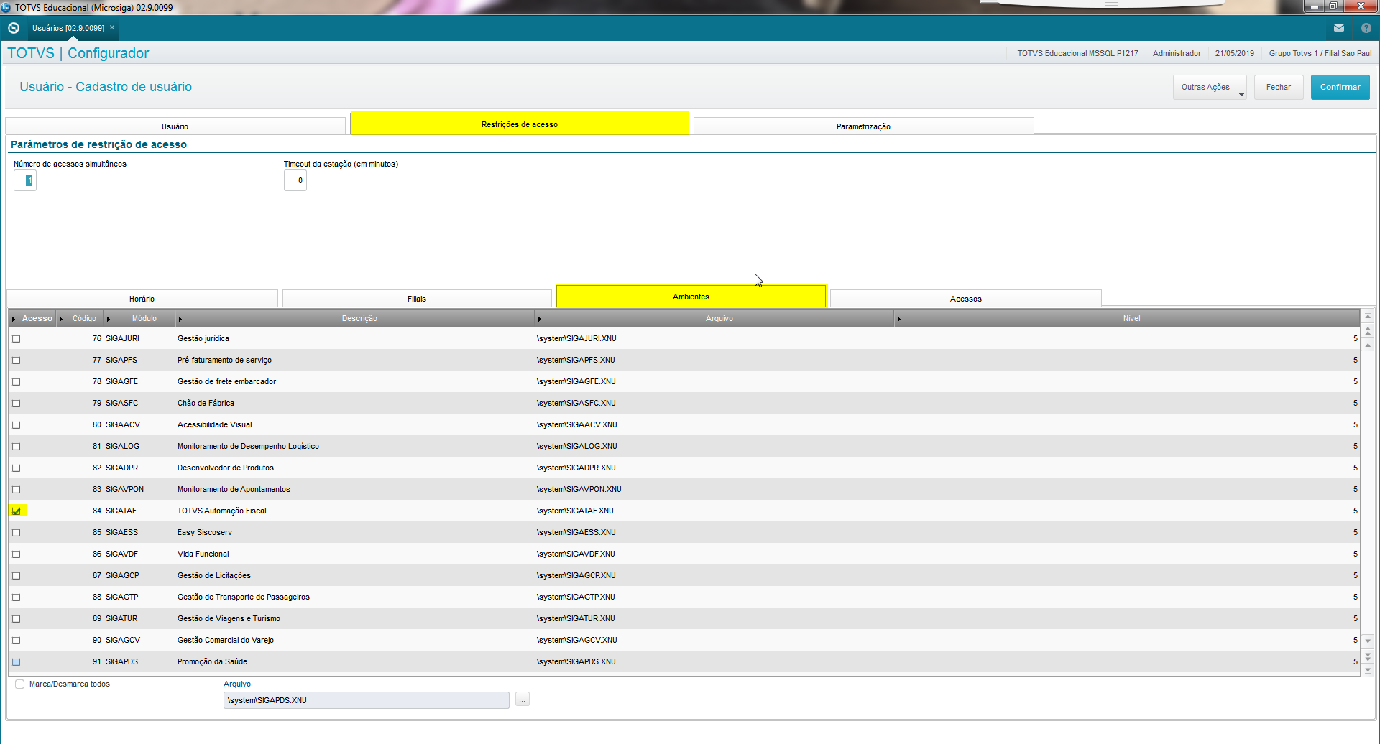The image size is (1380, 744).
Task: Select the Gestão jurídica row text
Action: (x=203, y=338)
